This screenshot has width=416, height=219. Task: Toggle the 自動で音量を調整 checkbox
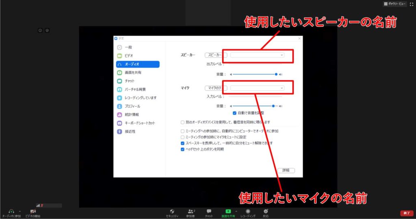point(234,113)
